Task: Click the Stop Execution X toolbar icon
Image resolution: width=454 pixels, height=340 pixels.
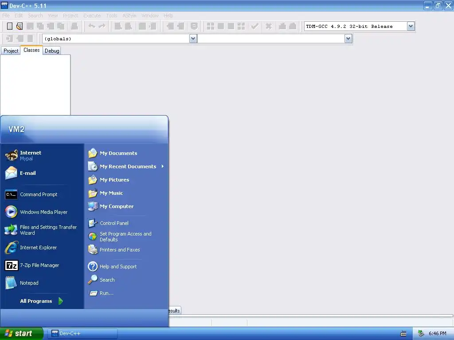Action: tap(269, 26)
